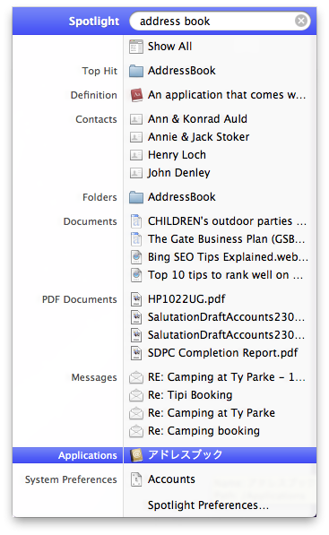The image size is (329, 535).
Task: Select Show All results
Action: (x=169, y=47)
